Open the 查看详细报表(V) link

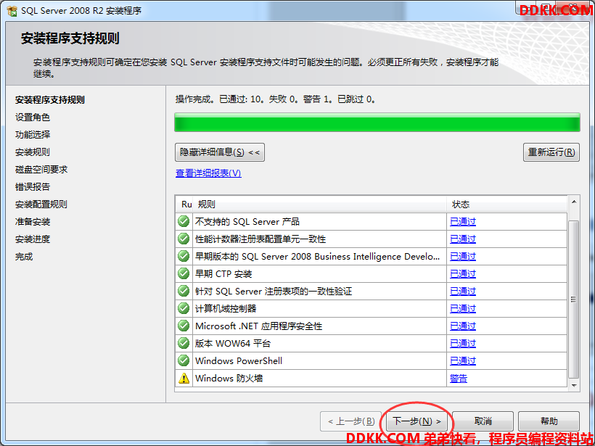point(208,173)
